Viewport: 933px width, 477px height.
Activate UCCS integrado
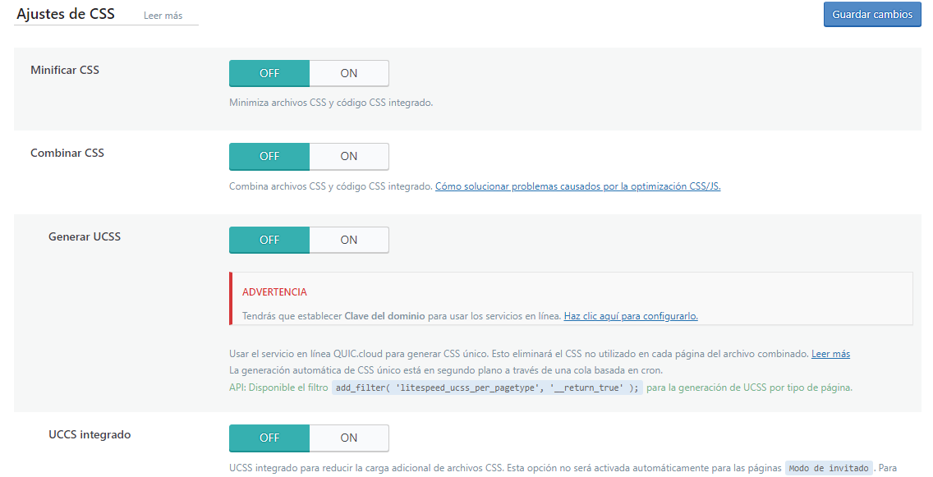(348, 438)
